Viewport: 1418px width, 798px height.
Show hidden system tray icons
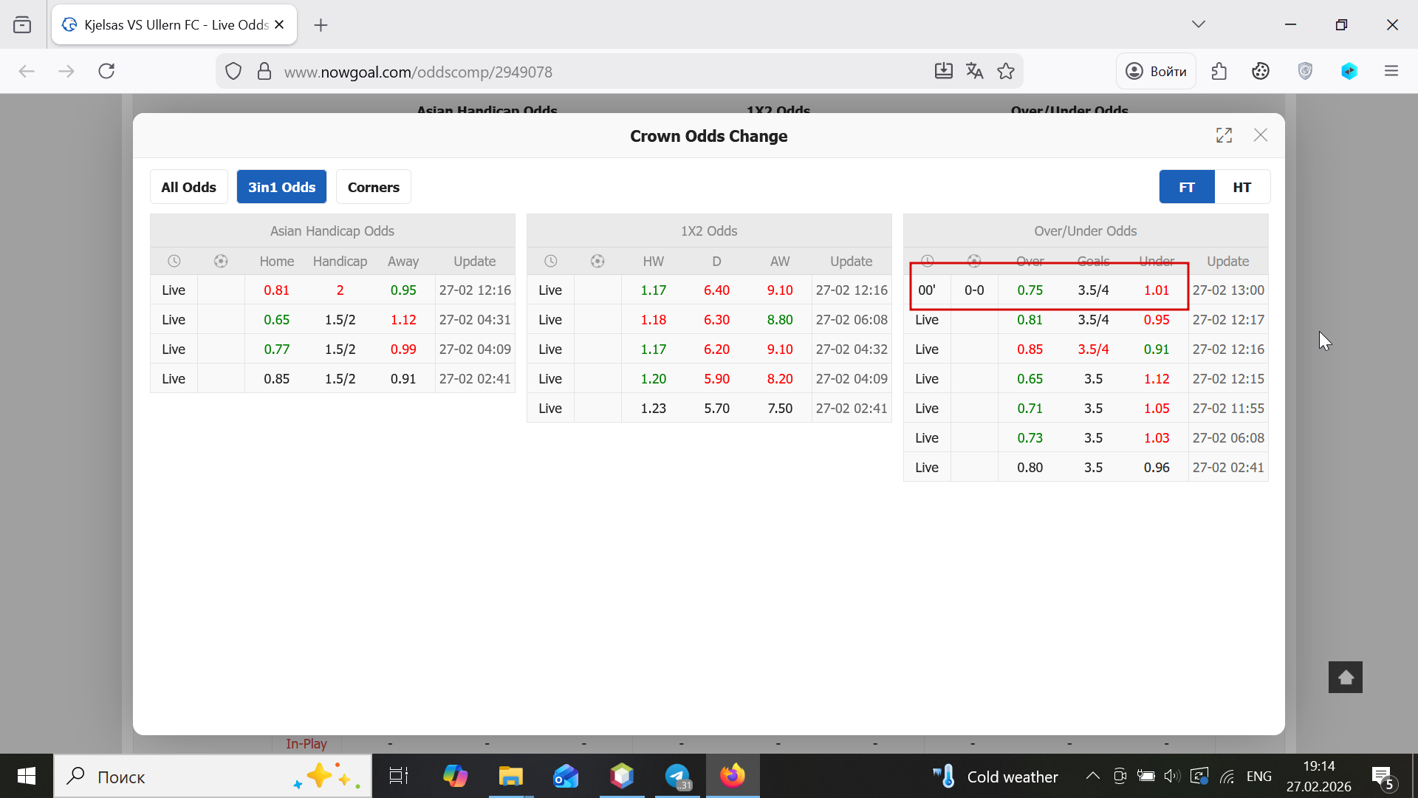click(x=1092, y=776)
